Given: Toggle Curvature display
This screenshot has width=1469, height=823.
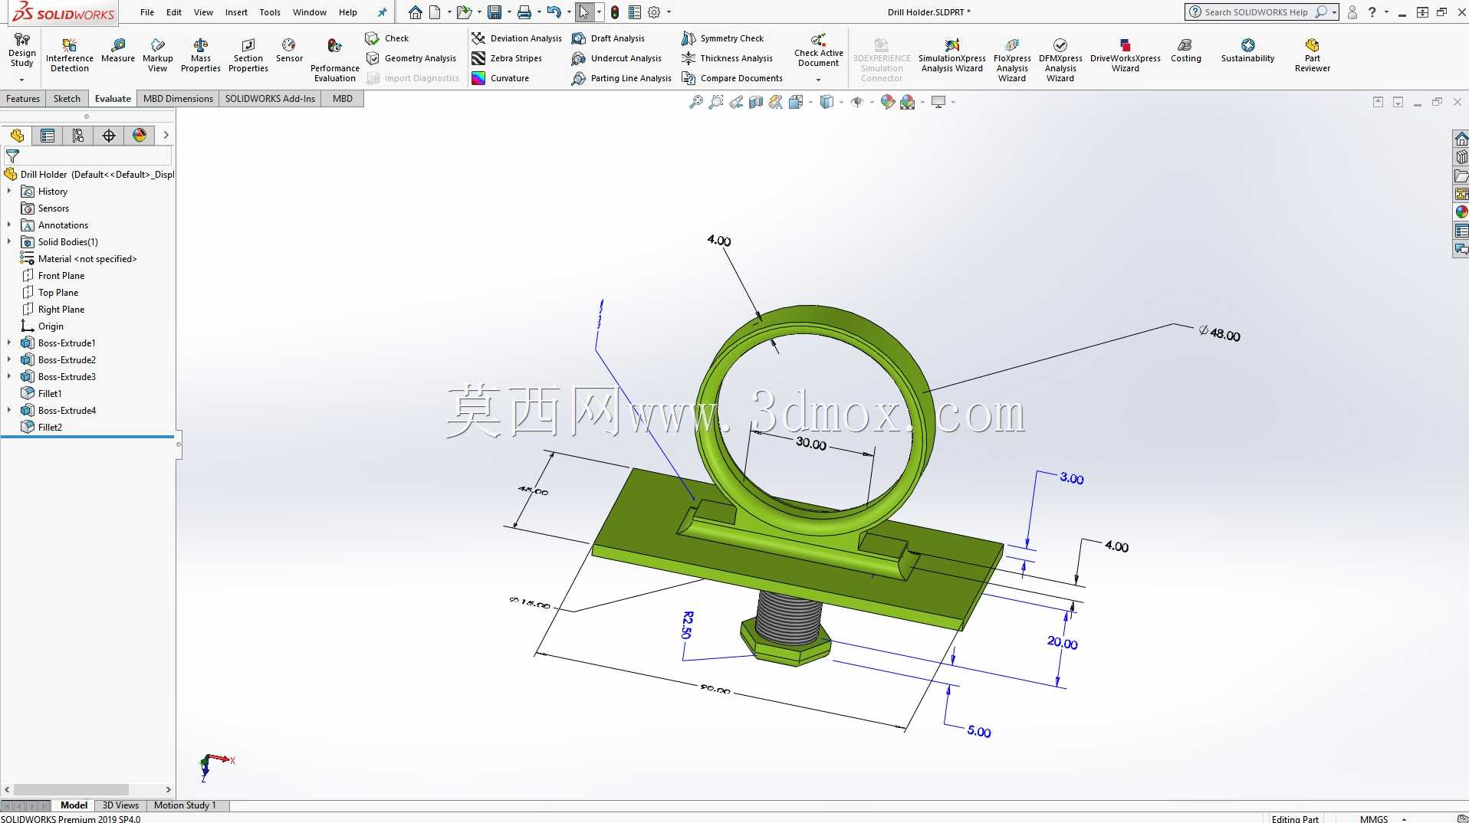Looking at the screenshot, I should point(500,78).
